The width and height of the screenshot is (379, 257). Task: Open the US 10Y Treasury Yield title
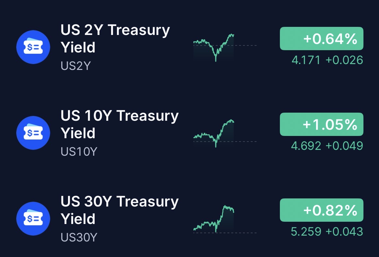[120, 124]
